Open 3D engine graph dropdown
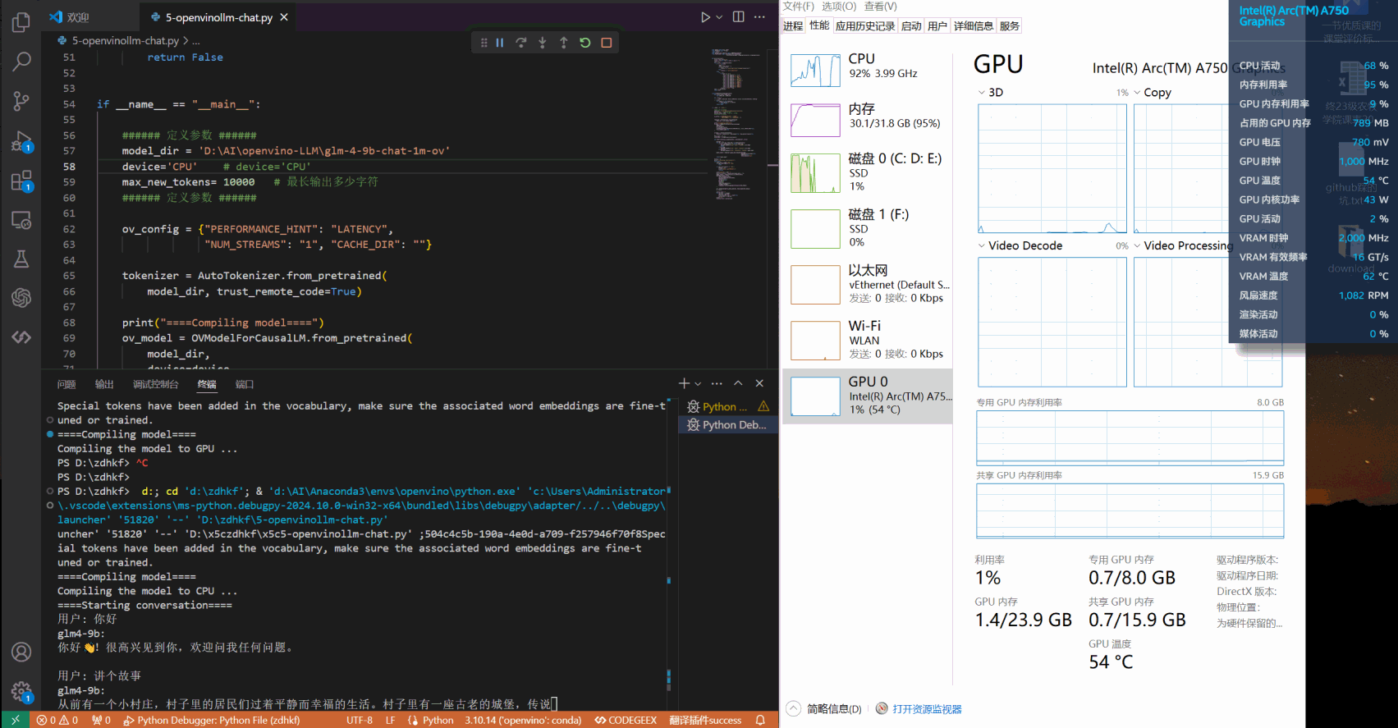 point(982,92)
